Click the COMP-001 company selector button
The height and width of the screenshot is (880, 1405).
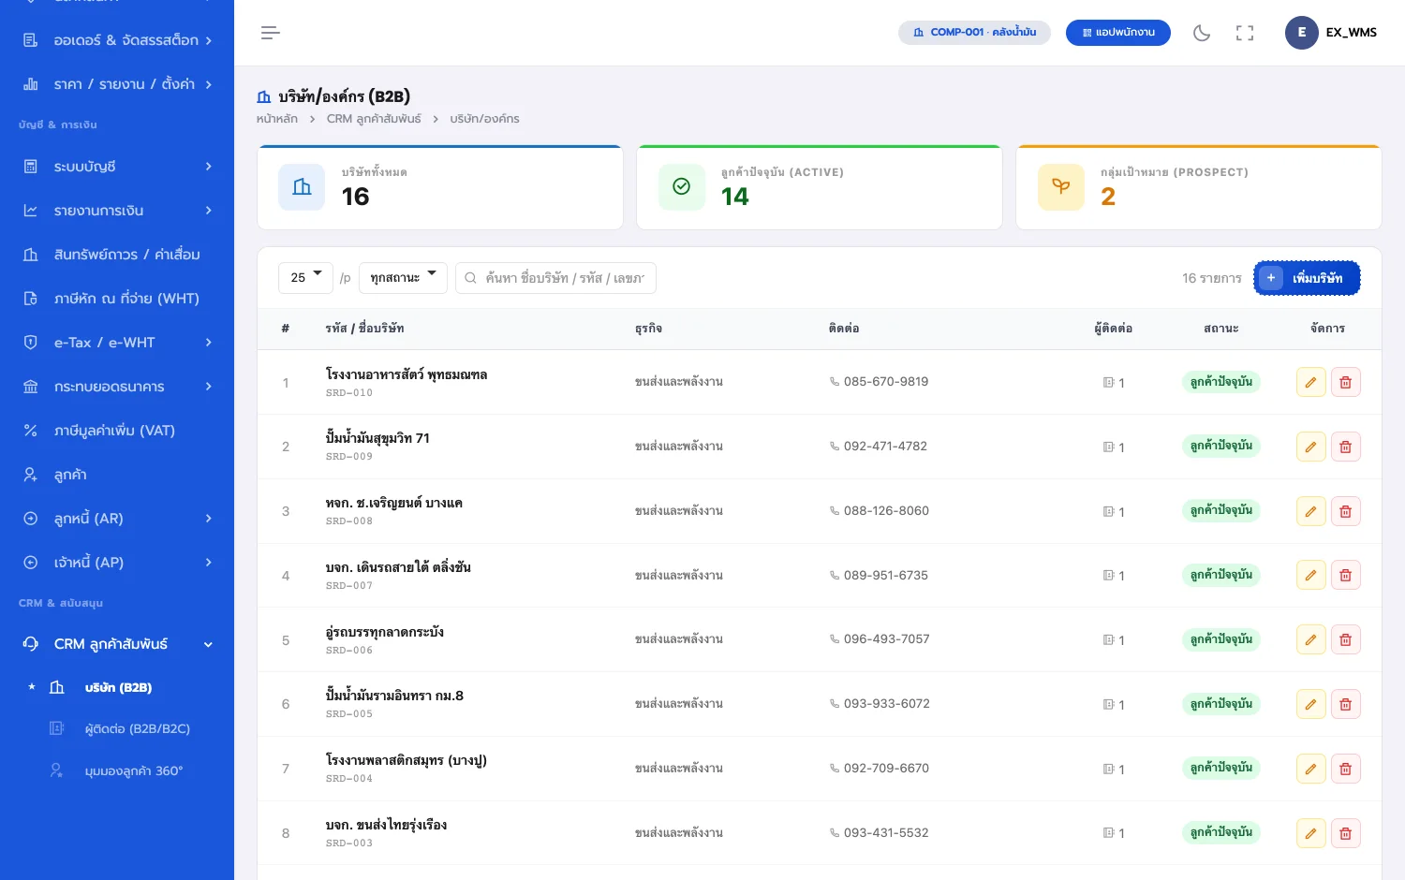coord(974,33)
